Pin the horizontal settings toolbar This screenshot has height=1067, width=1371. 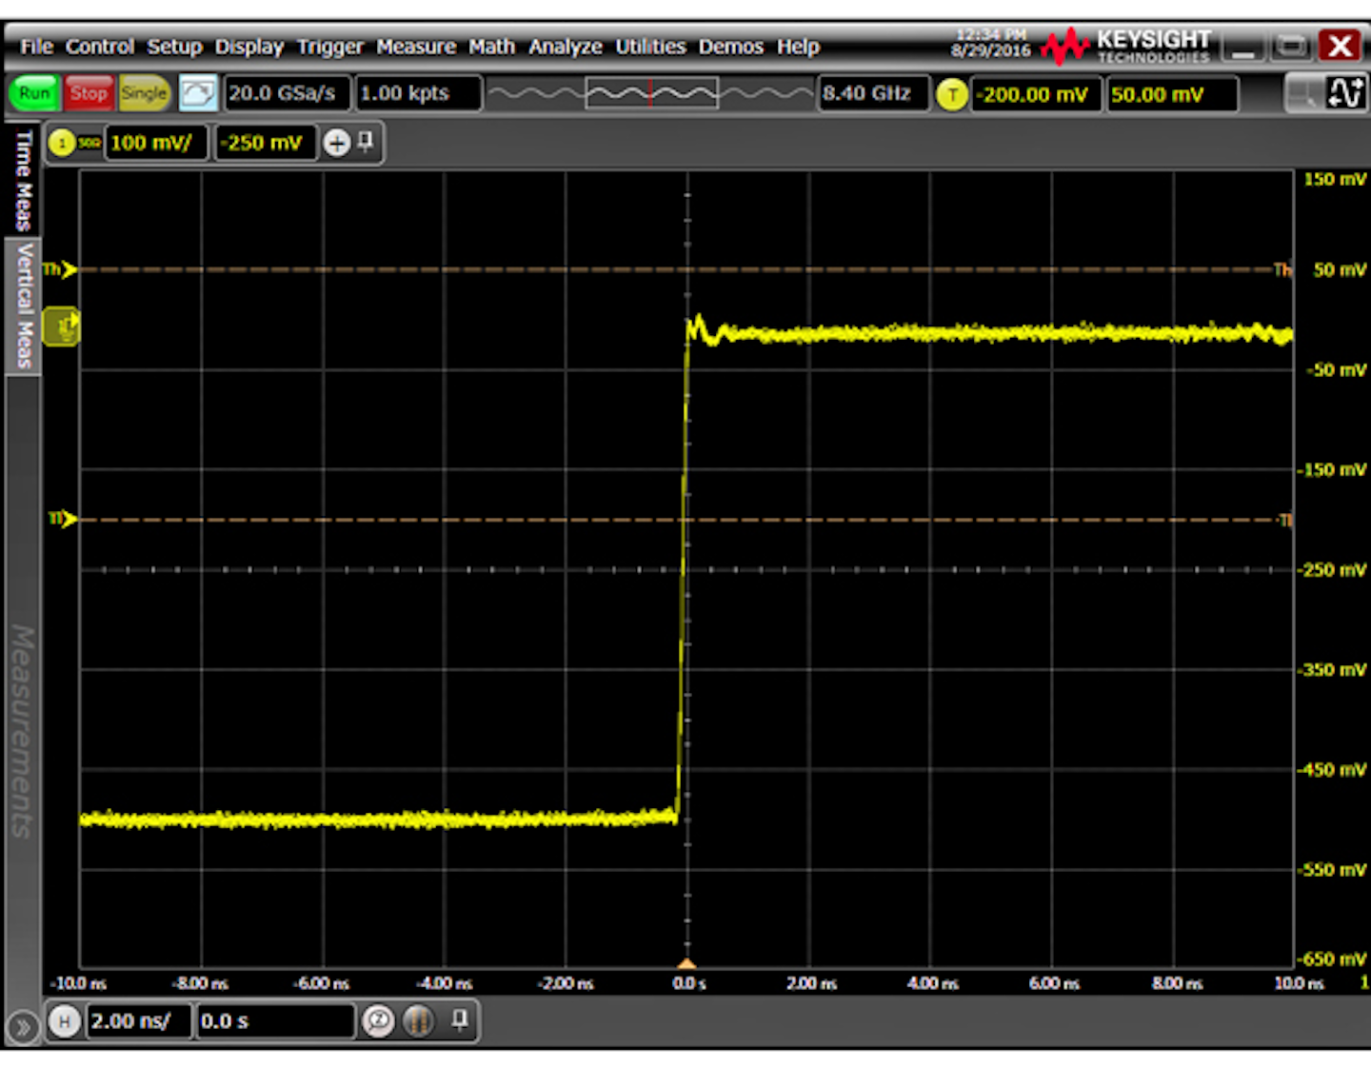(460, 1020)
